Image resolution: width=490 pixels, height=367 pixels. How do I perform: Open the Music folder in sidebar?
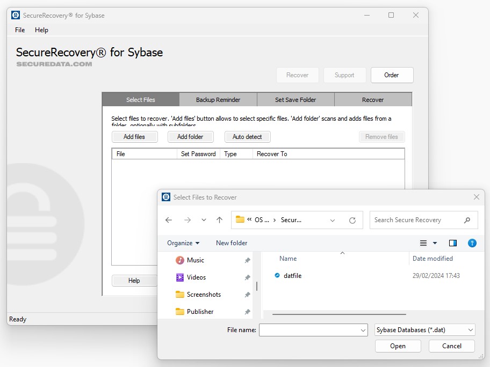(195, 260)
